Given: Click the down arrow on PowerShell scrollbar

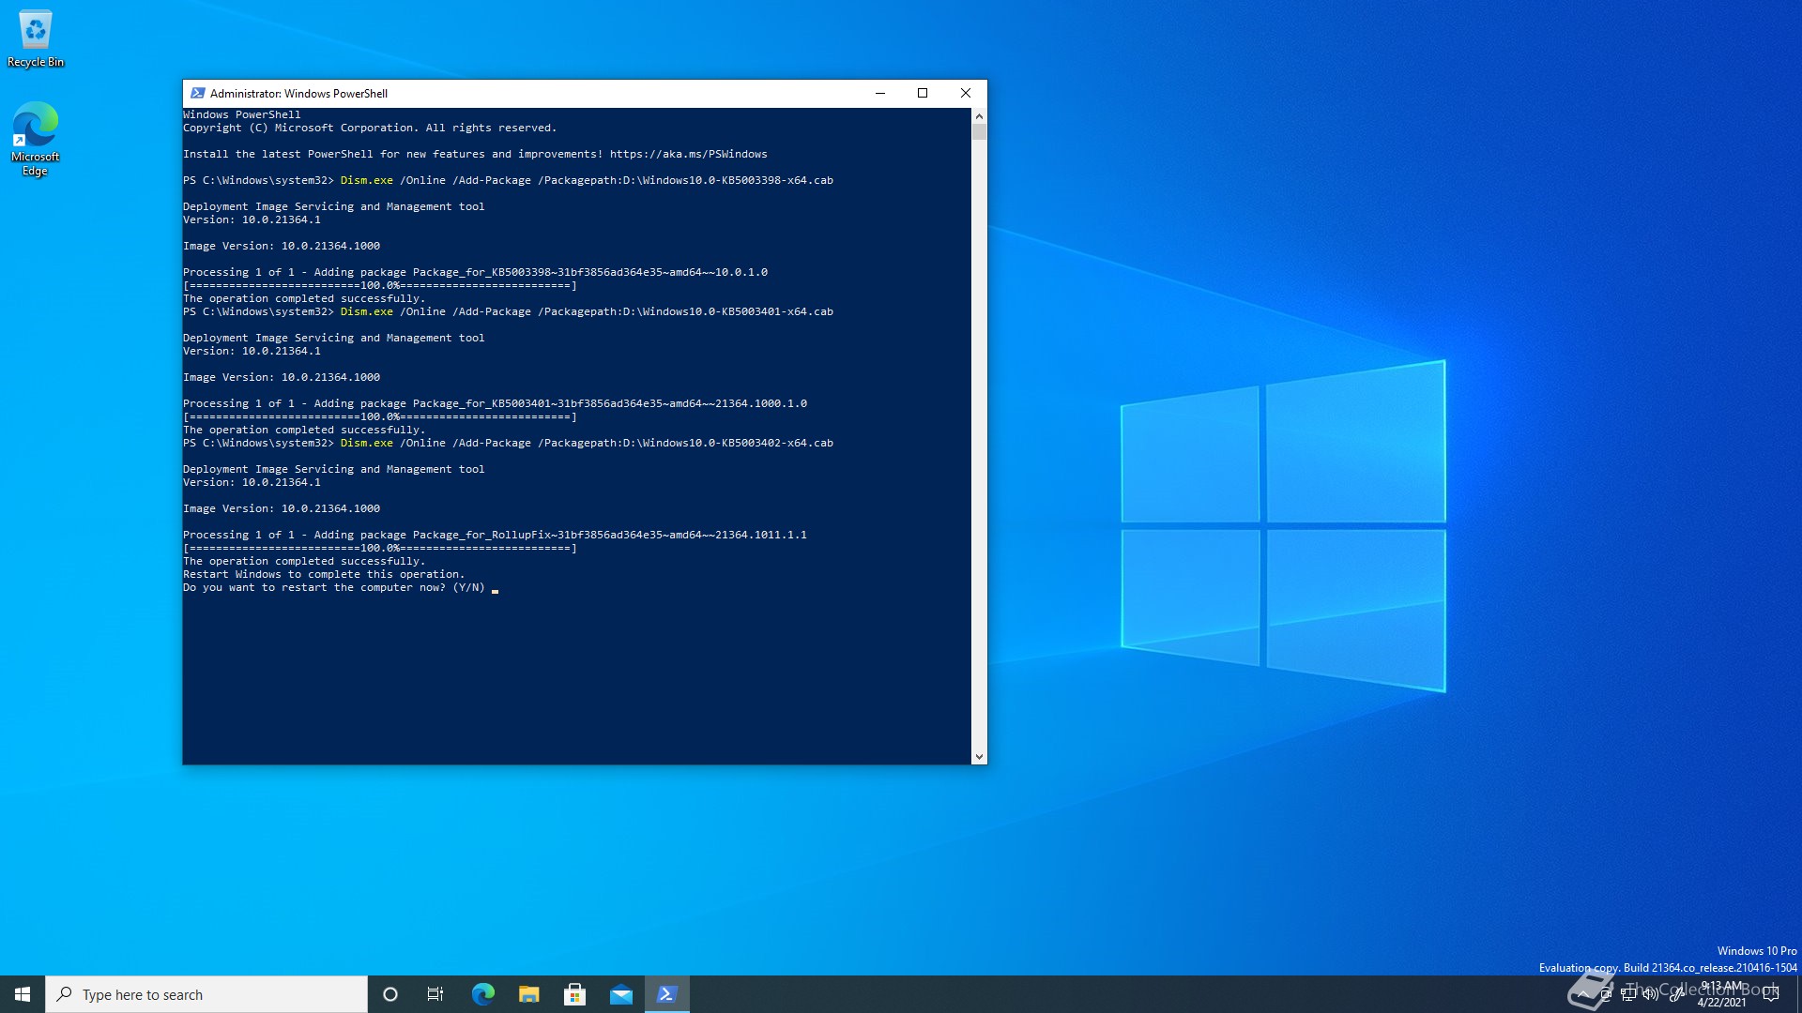Looking at the screenshot, I should [x=979, y=756].
